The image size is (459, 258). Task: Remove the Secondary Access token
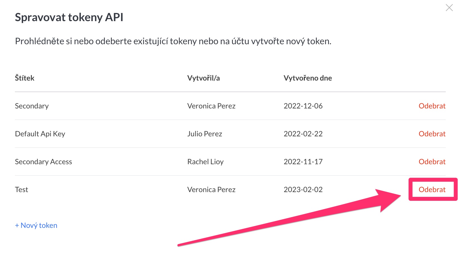click(432, 162)
